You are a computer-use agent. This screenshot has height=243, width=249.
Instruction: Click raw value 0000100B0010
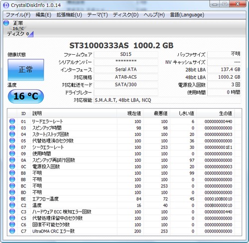point(218,199)
